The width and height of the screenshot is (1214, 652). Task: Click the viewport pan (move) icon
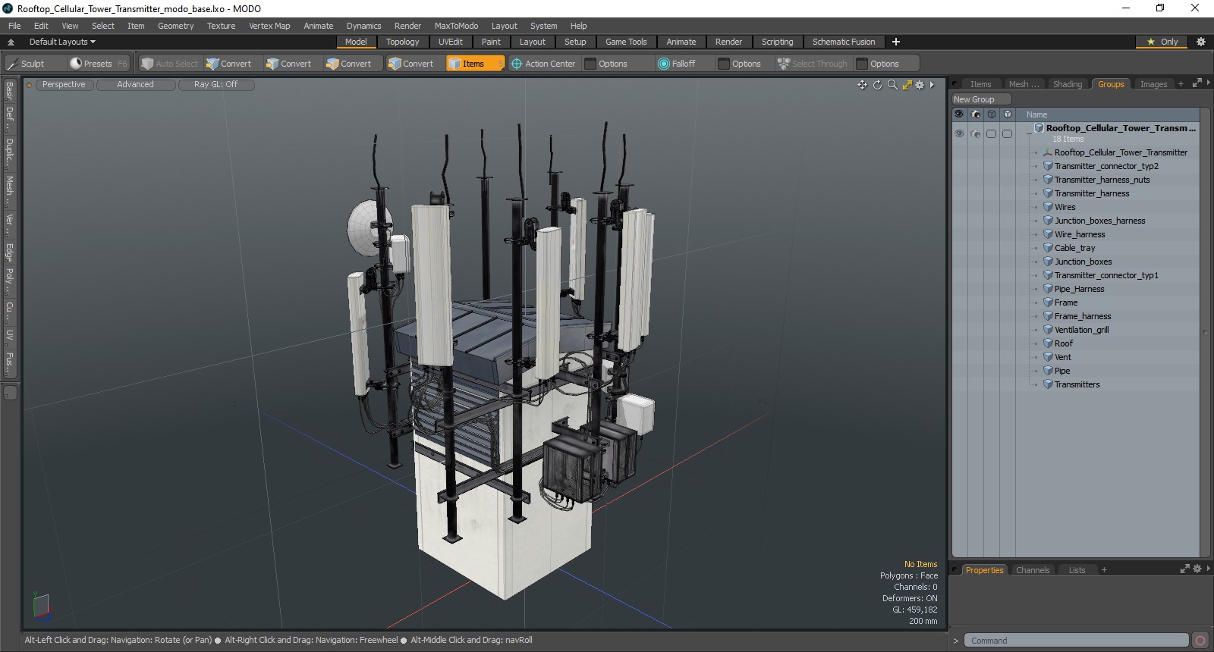[862, 85]
